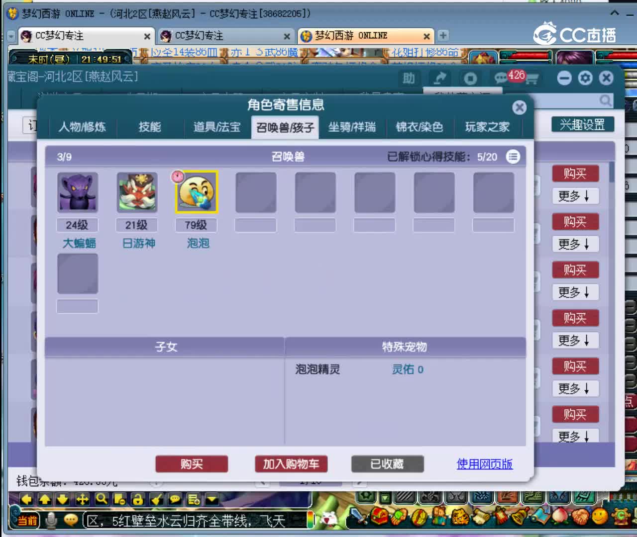Click the left arrow chat toolbar icon

click(26, 499)
